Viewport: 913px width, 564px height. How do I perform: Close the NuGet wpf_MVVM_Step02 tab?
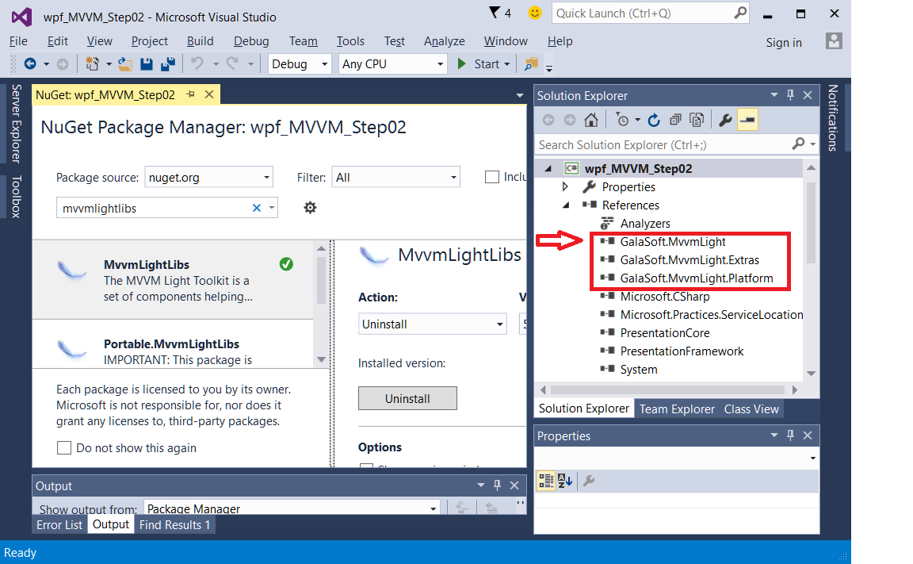click(209, 94)
